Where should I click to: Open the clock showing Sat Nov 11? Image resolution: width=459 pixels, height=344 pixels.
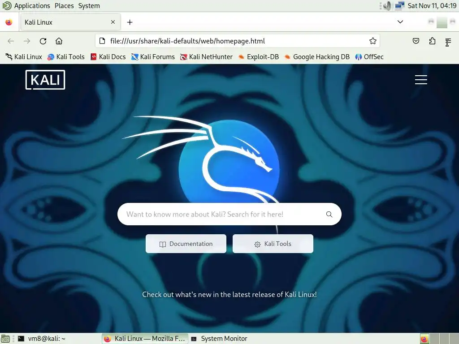(432, 6)
